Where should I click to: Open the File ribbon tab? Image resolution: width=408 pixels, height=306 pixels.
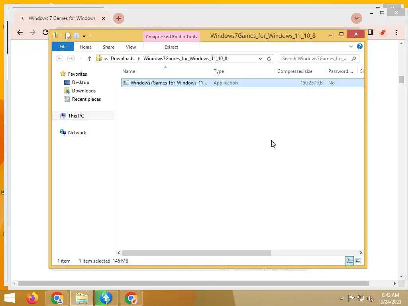(63, 47)
